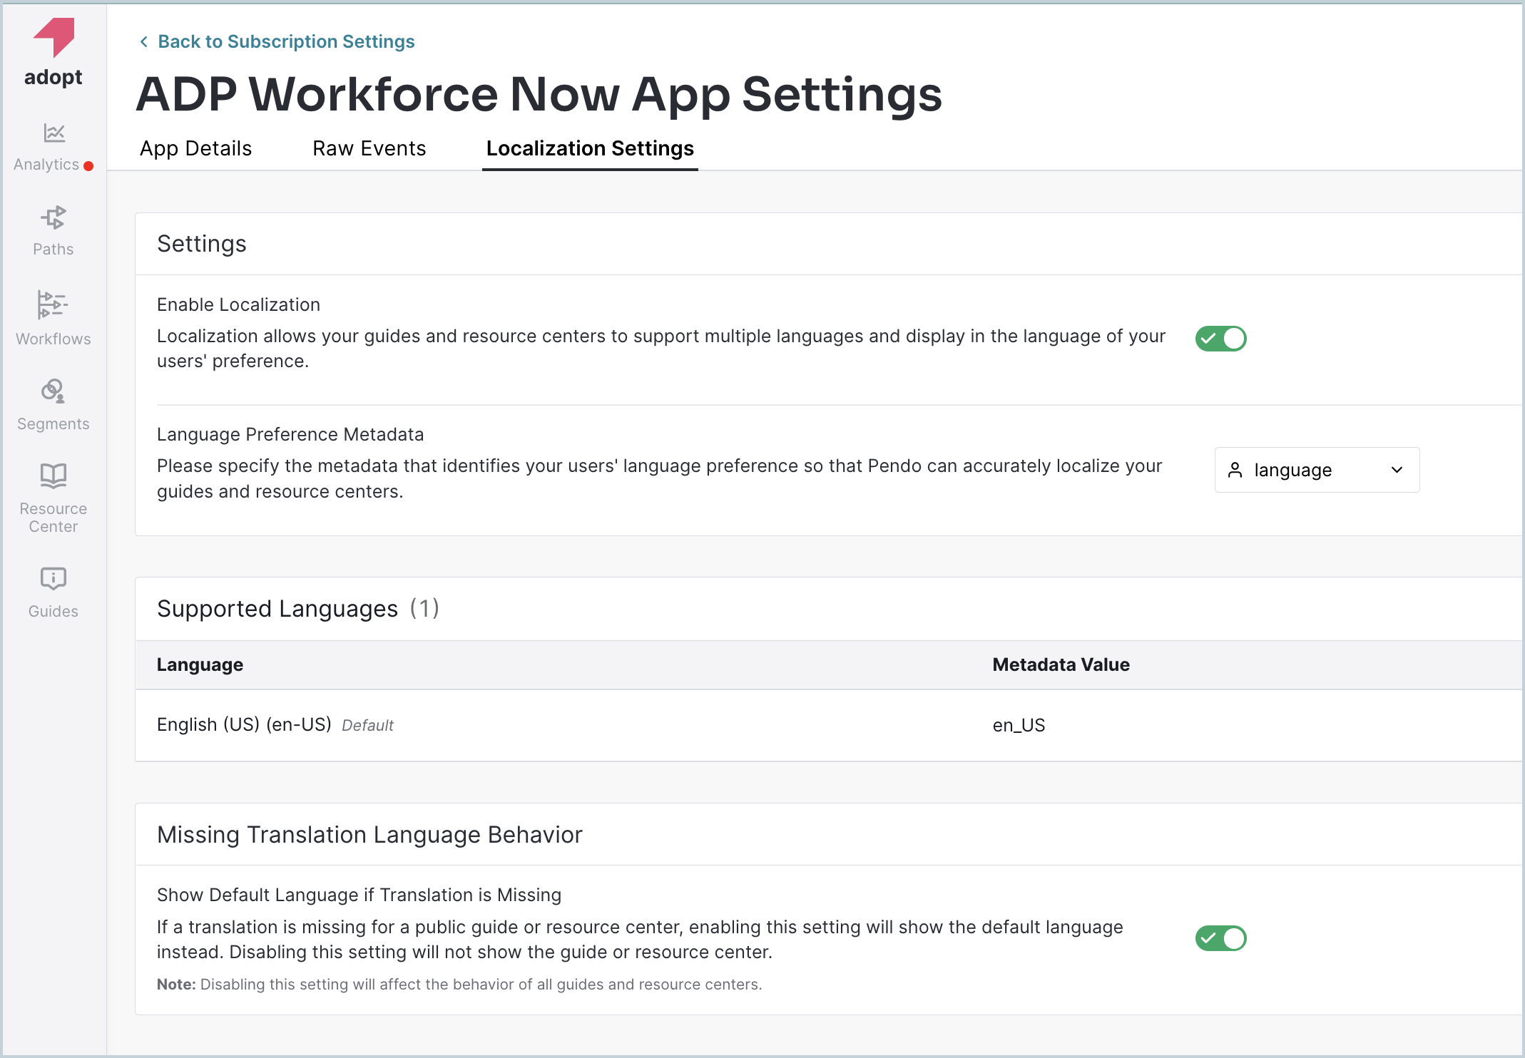
Task: Click the back chevron arrow icon
Action: click(x=144, y=42)
